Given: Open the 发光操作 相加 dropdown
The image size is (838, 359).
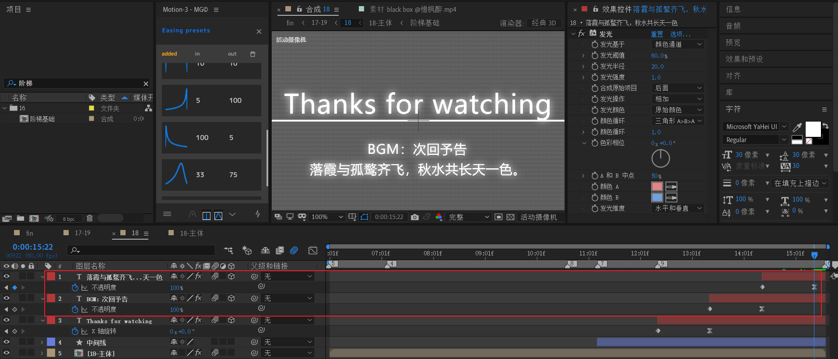Looking at the screenshot, I should point(678,99).
